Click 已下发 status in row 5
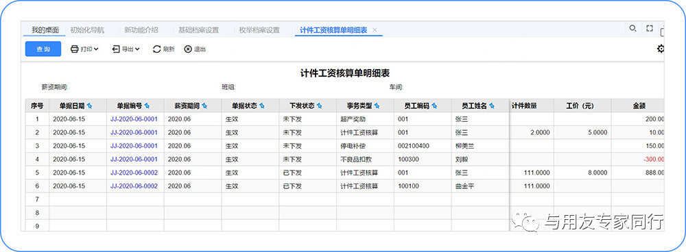The image size is (686, 252). (x=292, y=173)
